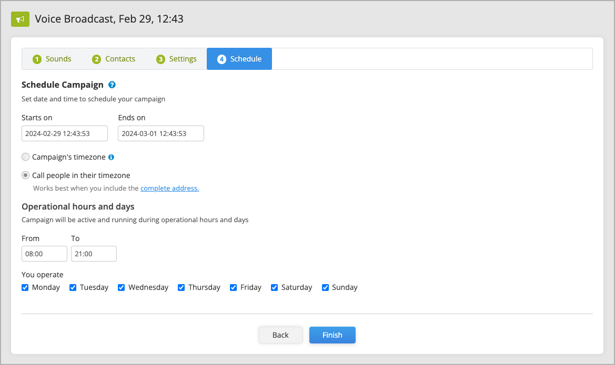Go to the Settings tab

(x=176, y=59)
